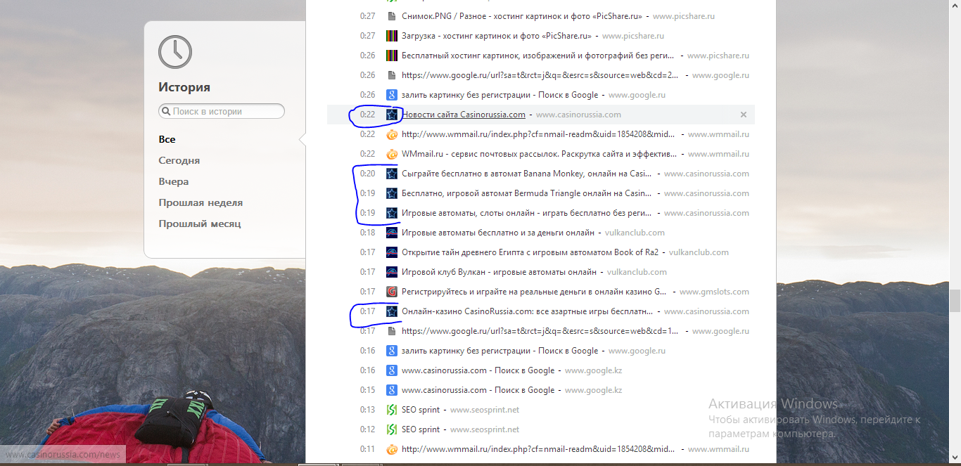The height and width of the screenshot is (466, 961).
Task: Click the page icon of the 0:26 google.ru/url entry
Action: (x=392, y=75)
